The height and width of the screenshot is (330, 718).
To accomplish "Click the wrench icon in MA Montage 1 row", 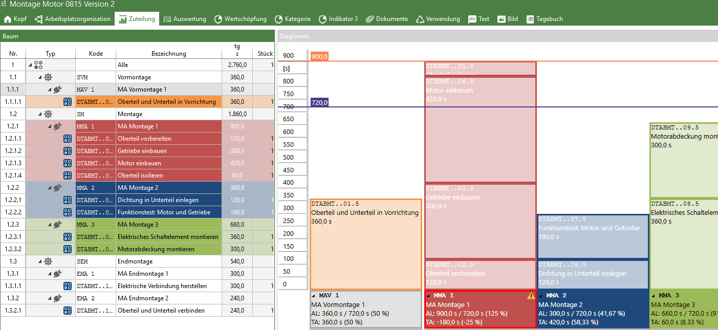I will coord(57,126).
